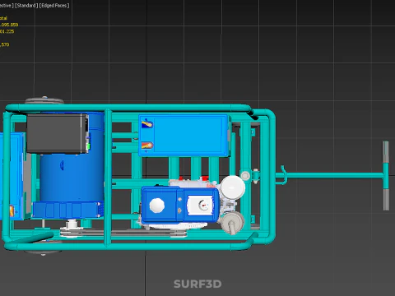Select the gray muffler at the engine's lower right

coord(232,222)
